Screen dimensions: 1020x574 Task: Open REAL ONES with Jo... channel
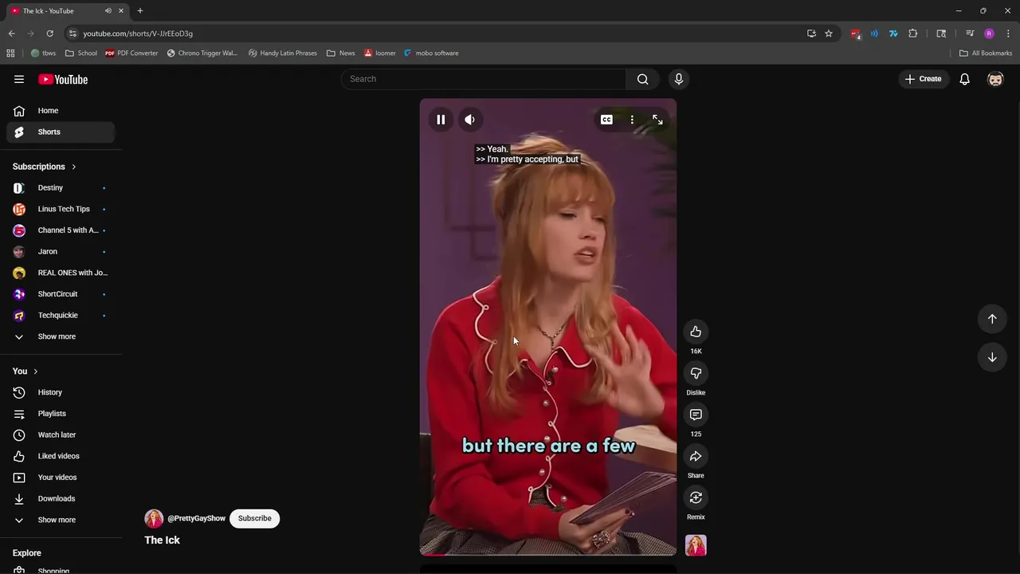[x=61, y=273]
